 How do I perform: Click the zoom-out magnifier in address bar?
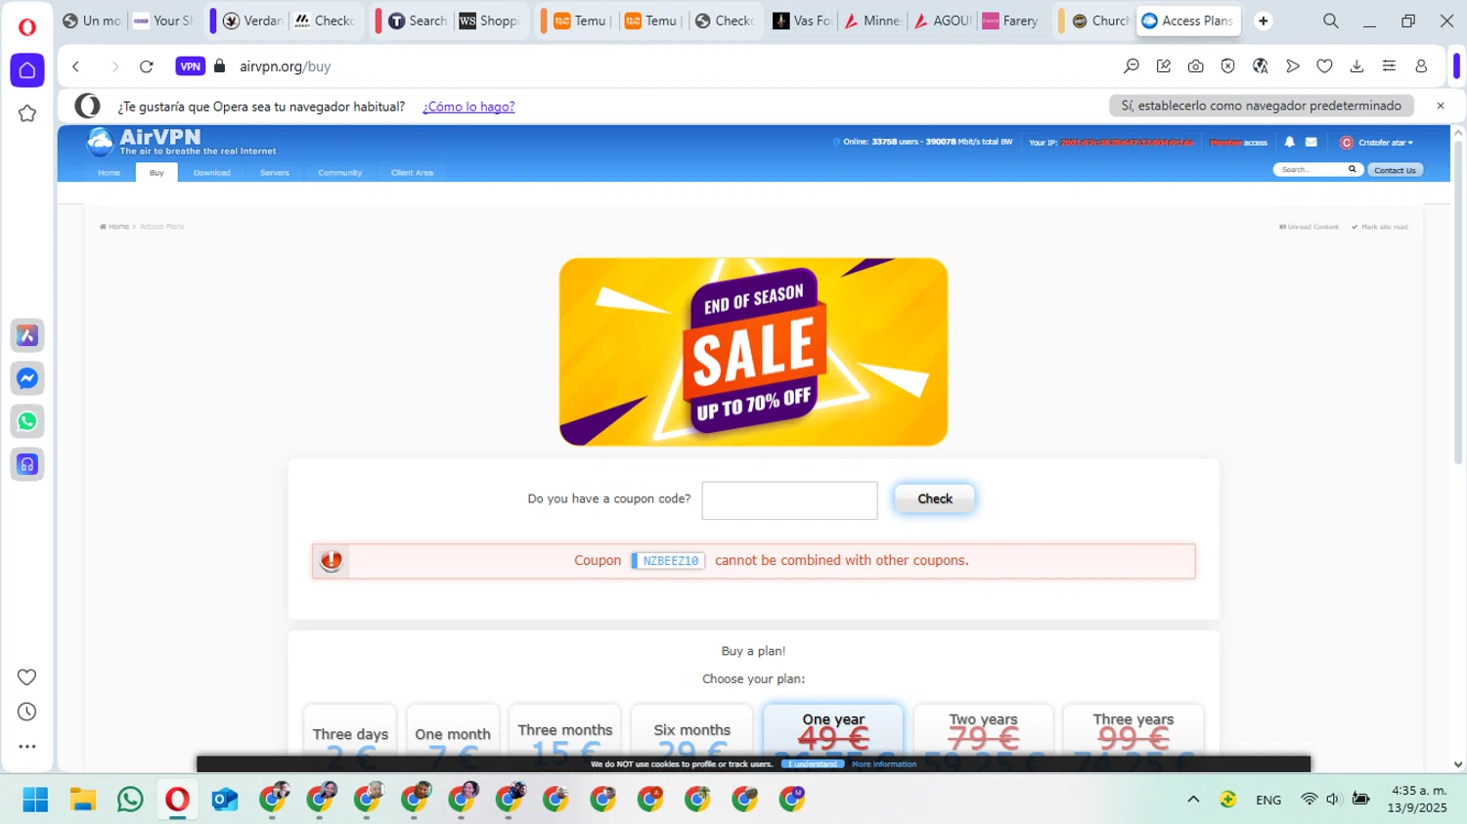pyautogui.click(x=1132, y=66)
